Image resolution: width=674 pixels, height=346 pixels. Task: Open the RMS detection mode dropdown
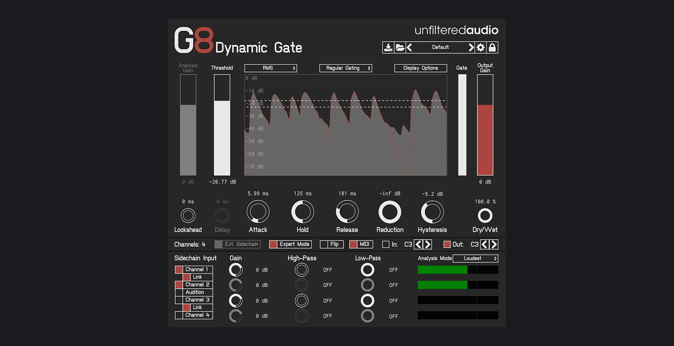pos(270,68)
